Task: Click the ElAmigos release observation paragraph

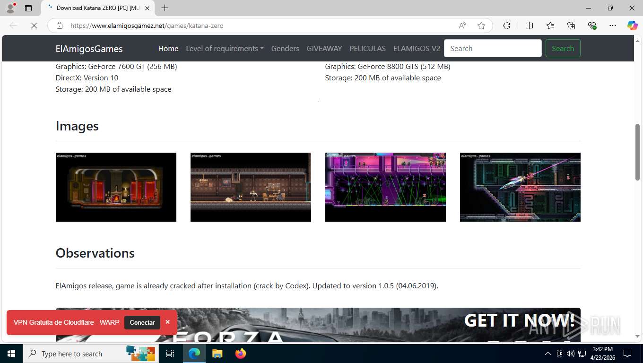Action: point(247,286)
